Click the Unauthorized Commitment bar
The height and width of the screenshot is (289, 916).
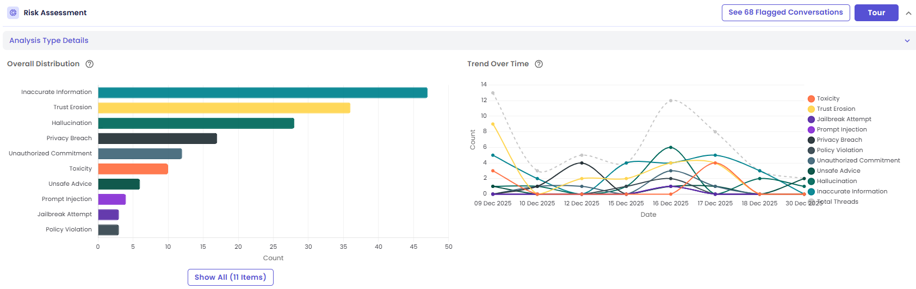[140, 154]
